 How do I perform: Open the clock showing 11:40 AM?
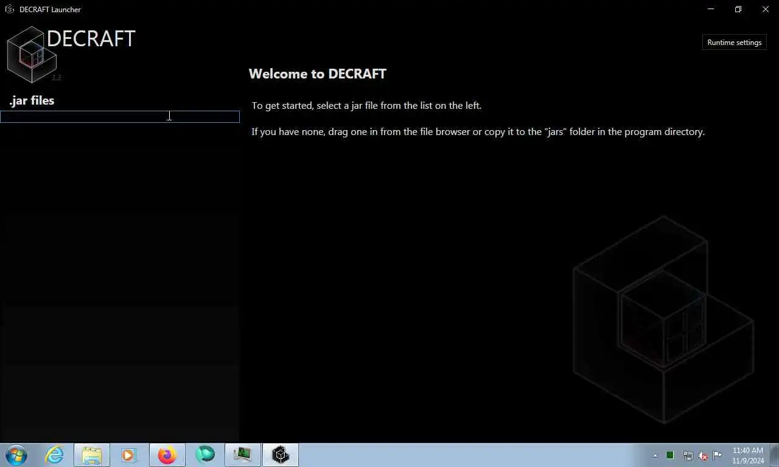(748, 455)
